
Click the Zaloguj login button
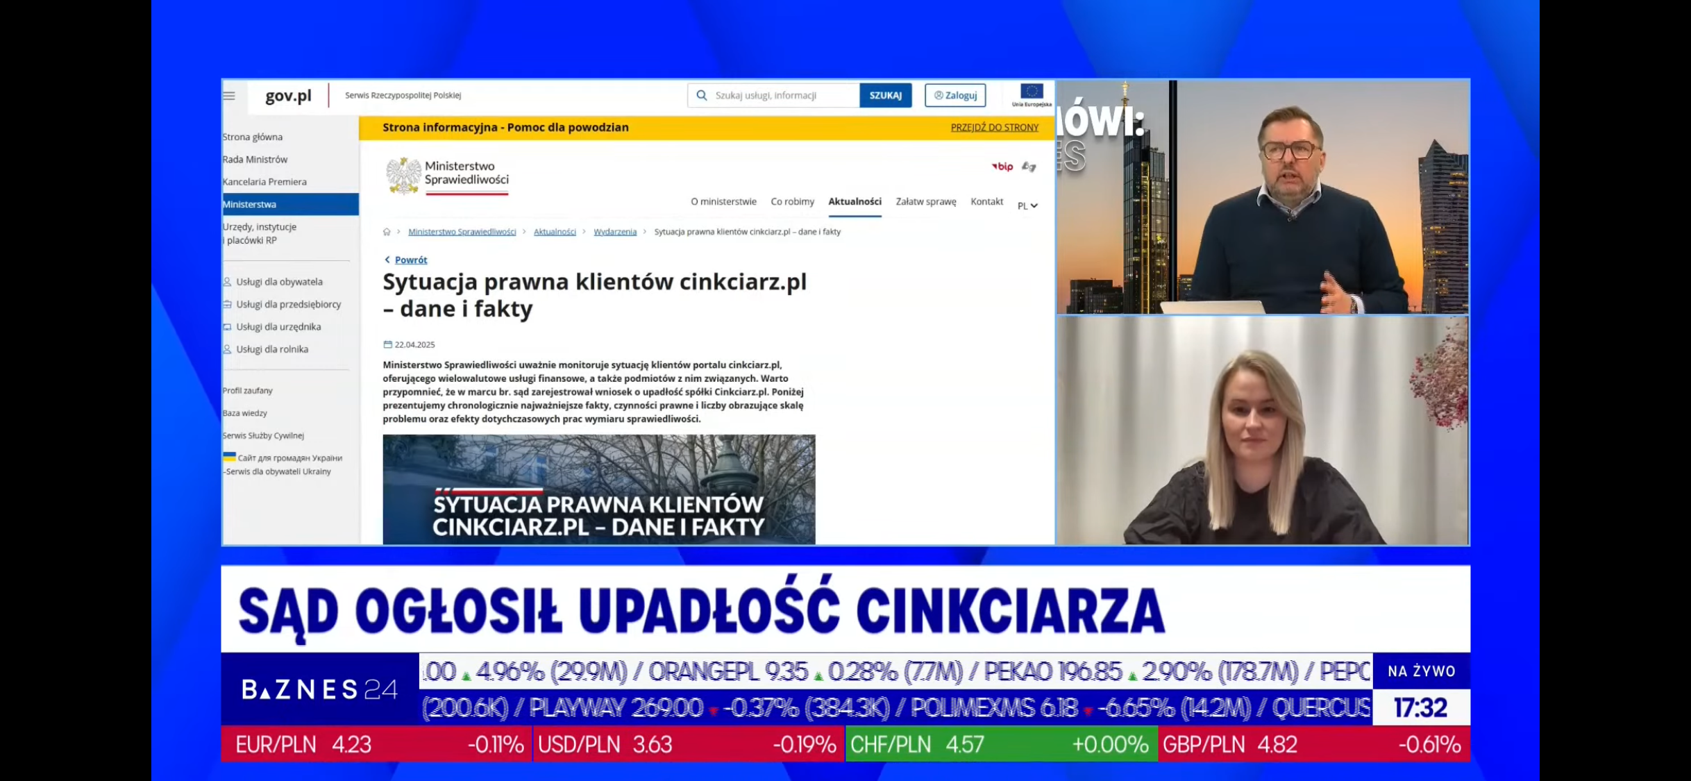coord(955,96)
